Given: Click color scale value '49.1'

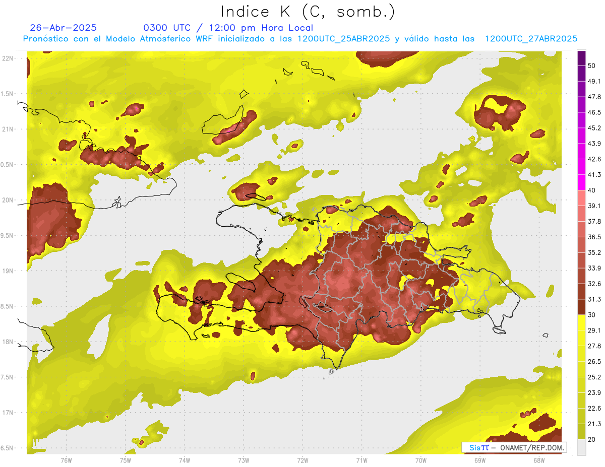Looking at the screenshot, I should [594, 81].
